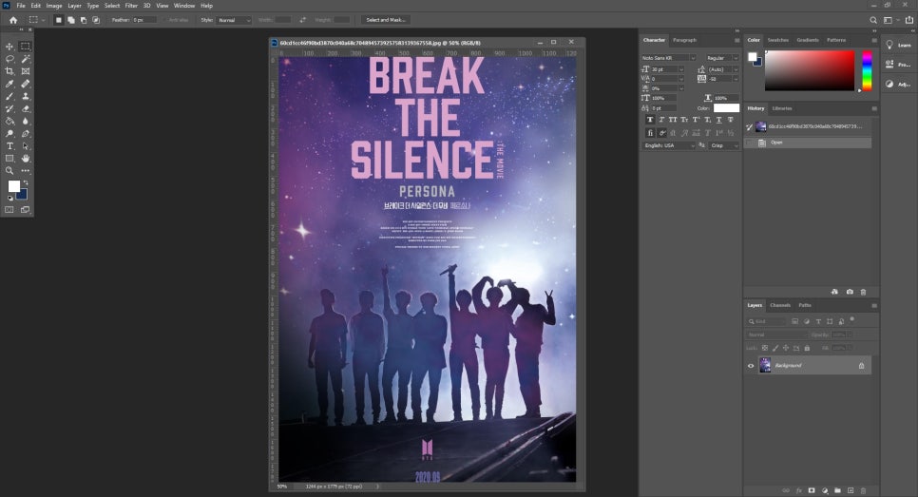Select the Brush tool
This screenshot has width=918, height=497.
10,97
